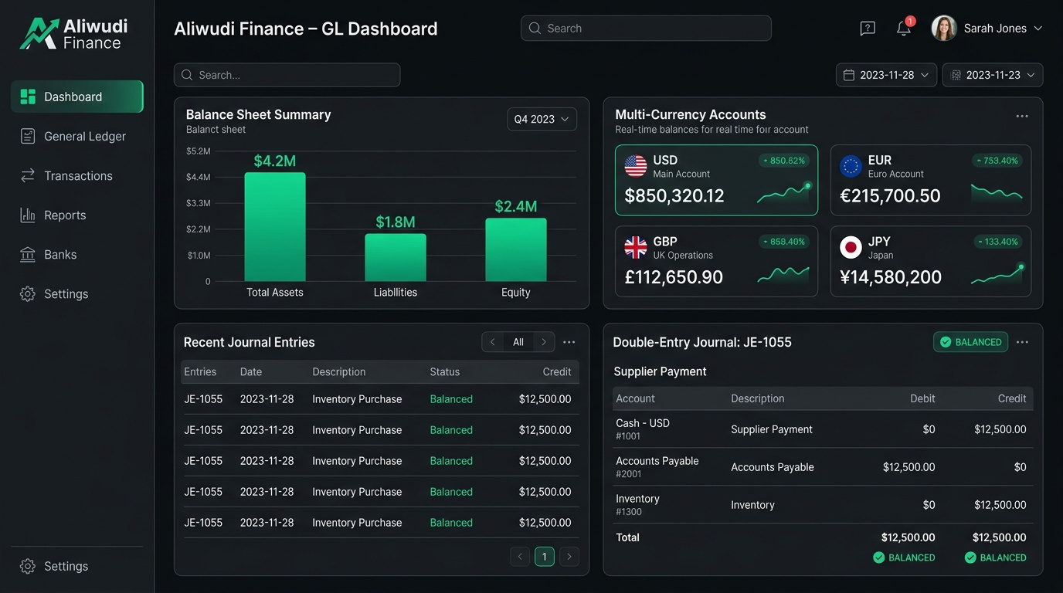
Task: Go to next journal filter arrow beside All
Action: pyautogui.click(x=544, y=342)
